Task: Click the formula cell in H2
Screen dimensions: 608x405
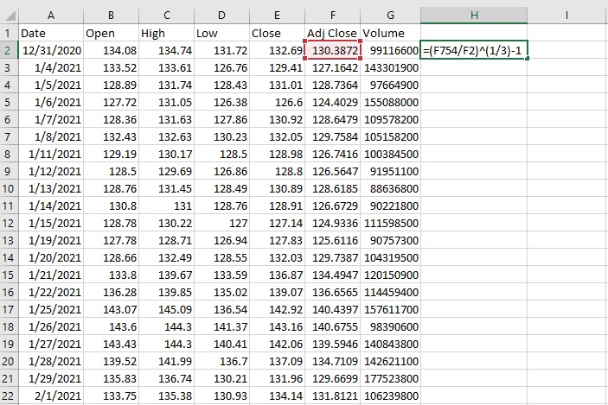Action: [474, 50]
